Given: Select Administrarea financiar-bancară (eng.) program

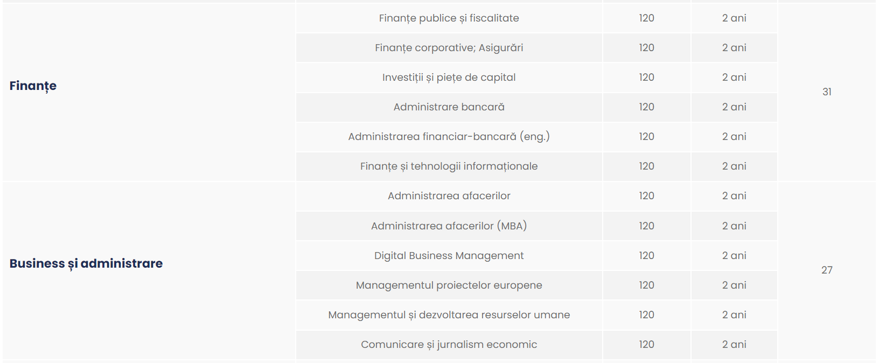Looking at the screenshot, I should 449,136.
